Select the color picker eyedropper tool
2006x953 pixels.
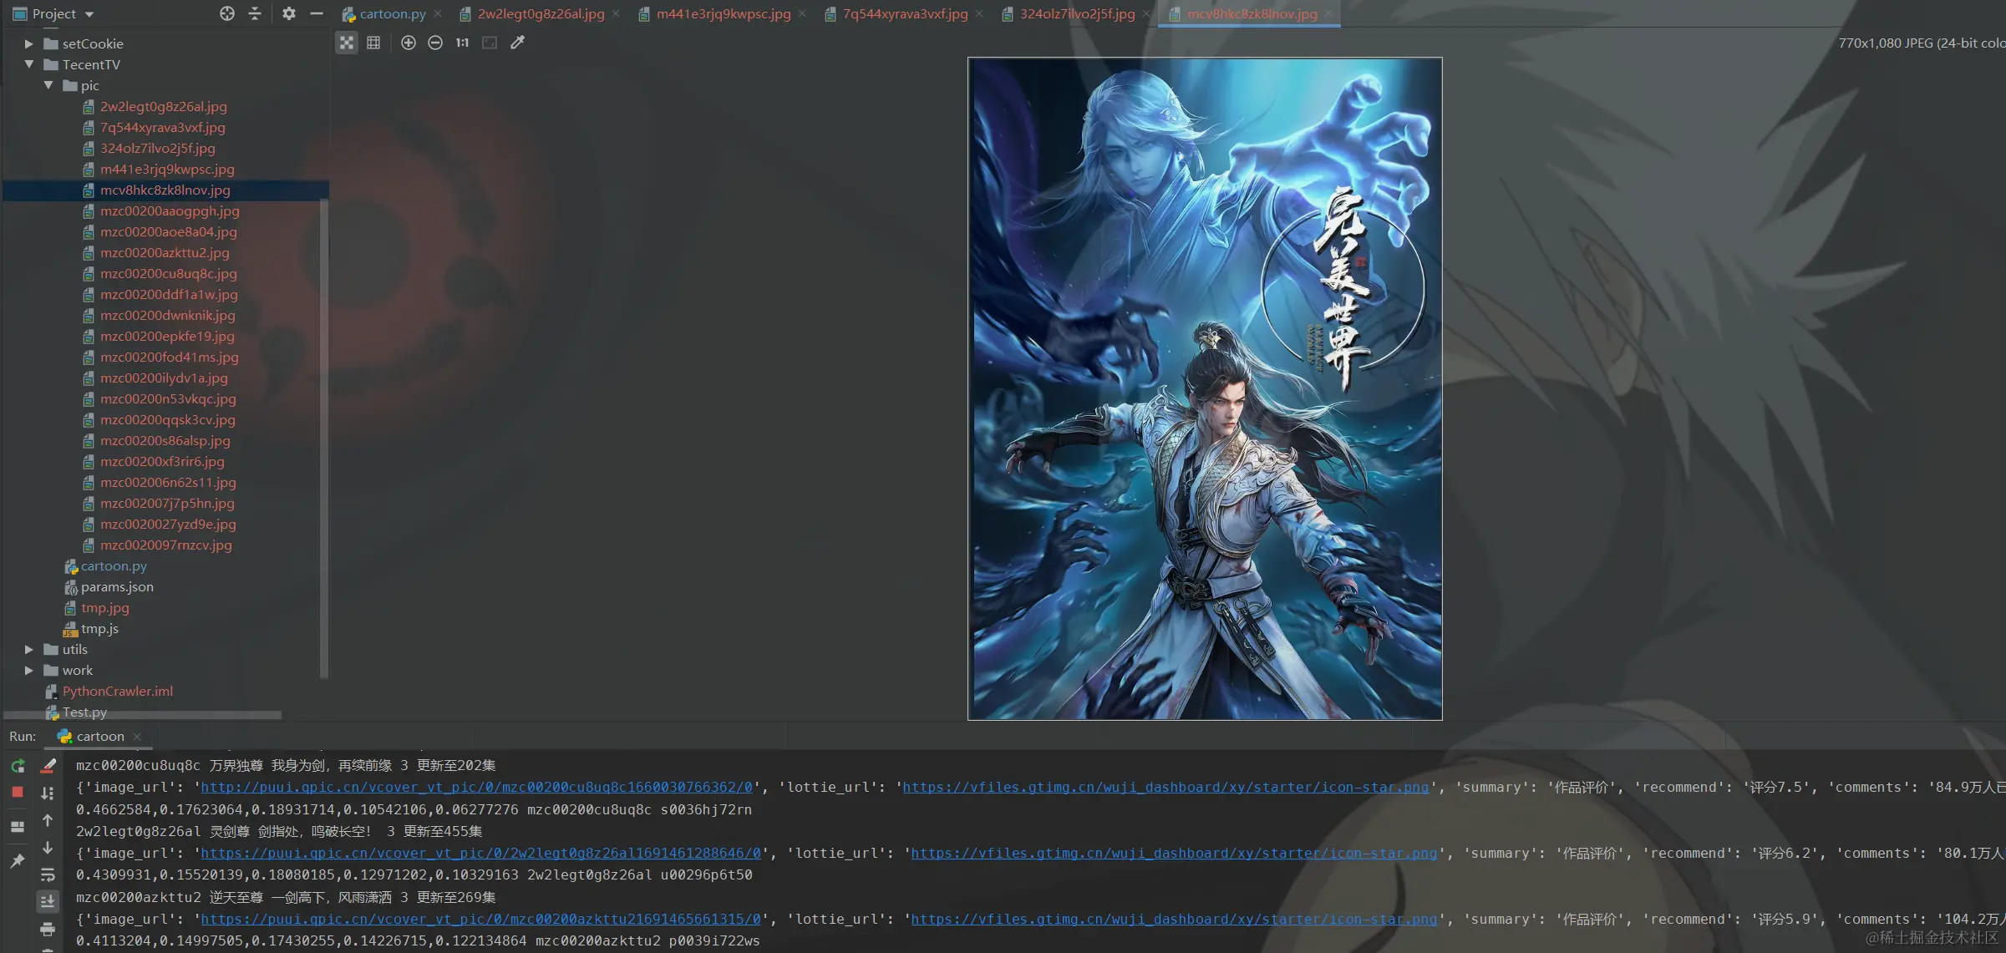517,43
